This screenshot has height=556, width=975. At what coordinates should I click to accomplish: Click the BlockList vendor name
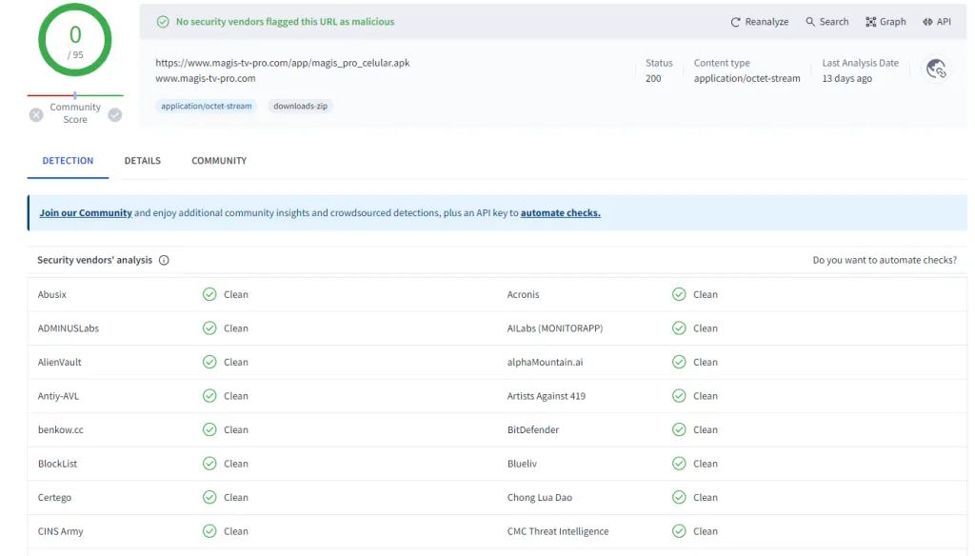click(x=57, y=464)
